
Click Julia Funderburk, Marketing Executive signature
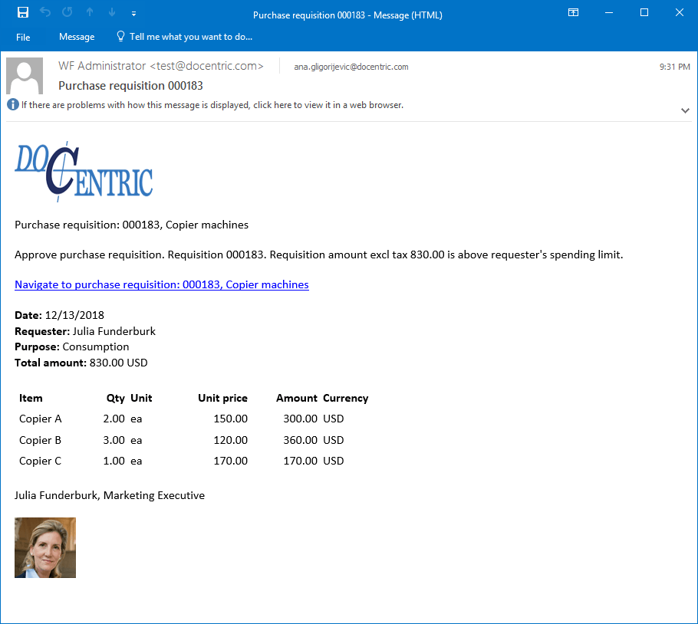point(110,495)
